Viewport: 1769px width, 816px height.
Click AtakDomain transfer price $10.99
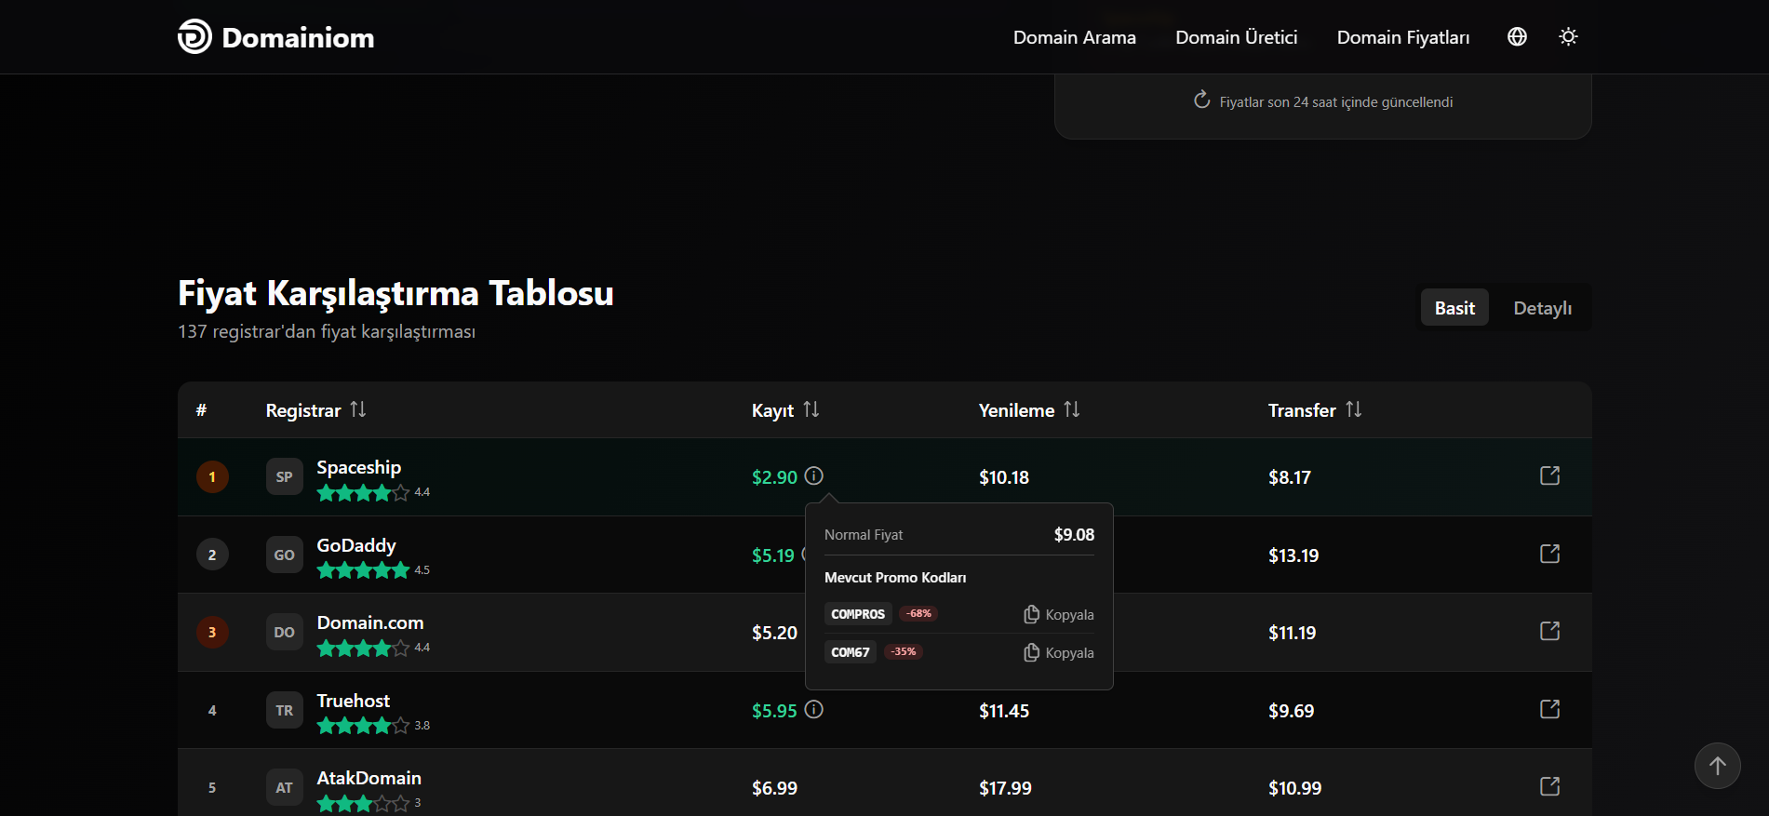(x=1294, y=788)
